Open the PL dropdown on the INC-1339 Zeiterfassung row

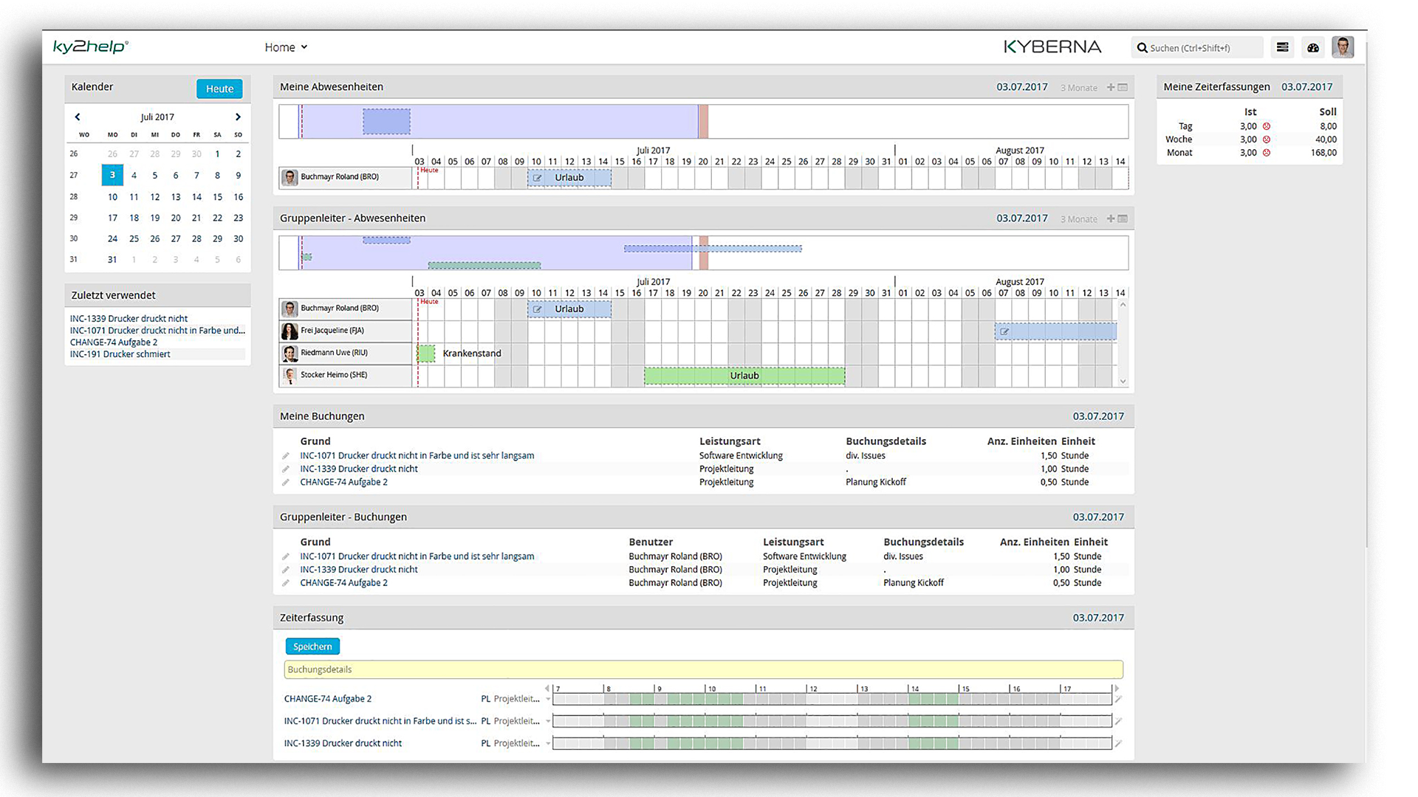548,743
